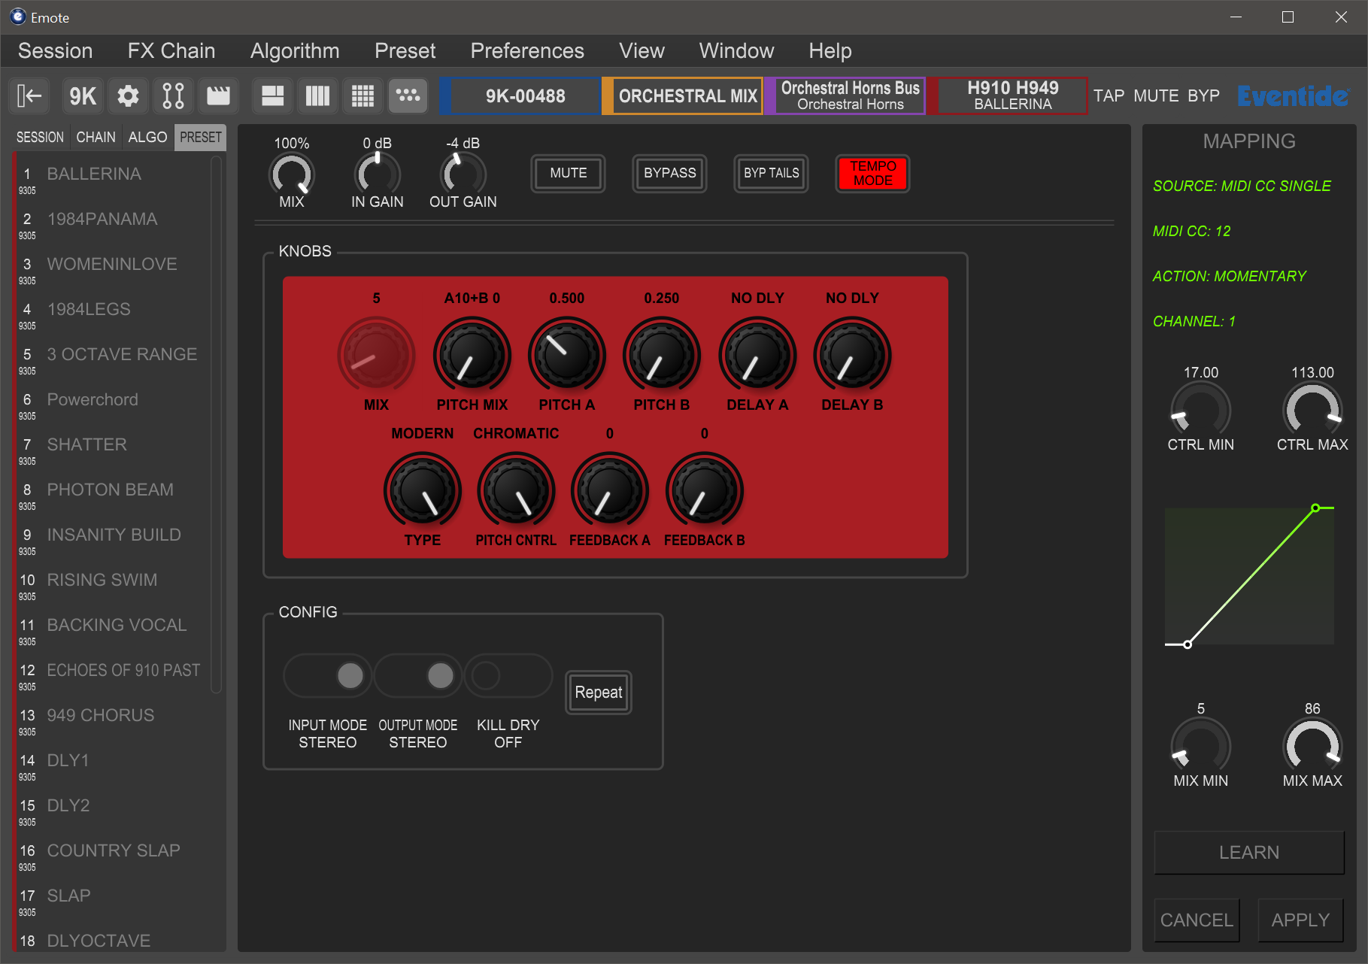Disable the red TEMPO MODE button
The width and height of the screenshot is (1368, 964).
pyautogui.click(x=873, y=174)
